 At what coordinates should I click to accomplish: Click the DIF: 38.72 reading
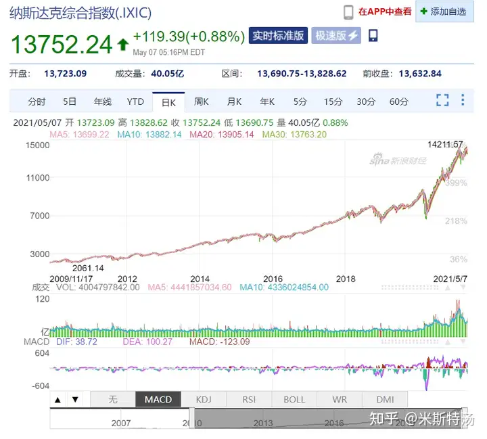[76, 342]
